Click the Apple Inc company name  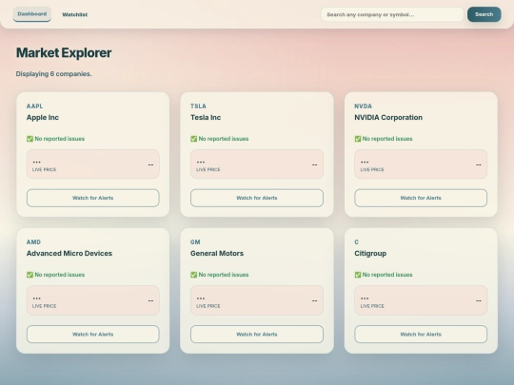click(43, 118)
